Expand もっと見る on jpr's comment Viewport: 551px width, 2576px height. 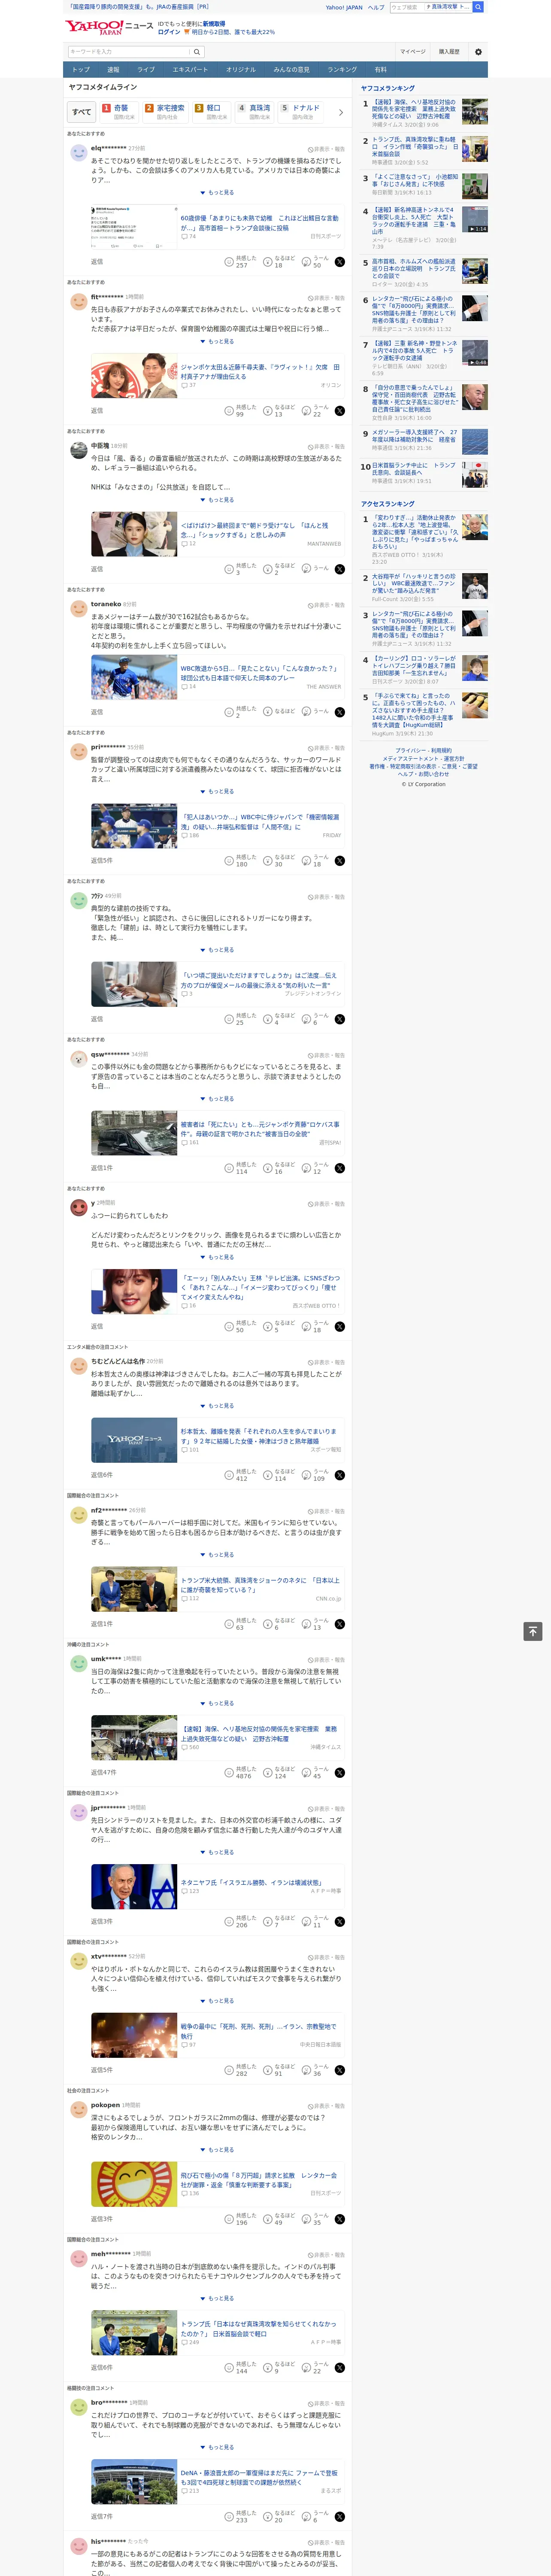click(x=217, y=1852)
